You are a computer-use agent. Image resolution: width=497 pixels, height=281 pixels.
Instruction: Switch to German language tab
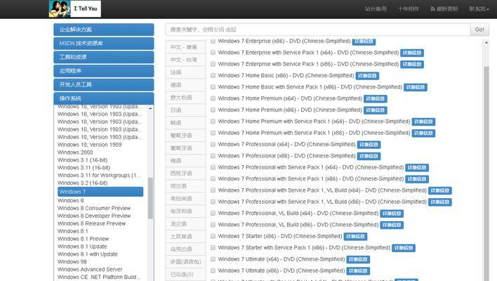coord(186,85)
